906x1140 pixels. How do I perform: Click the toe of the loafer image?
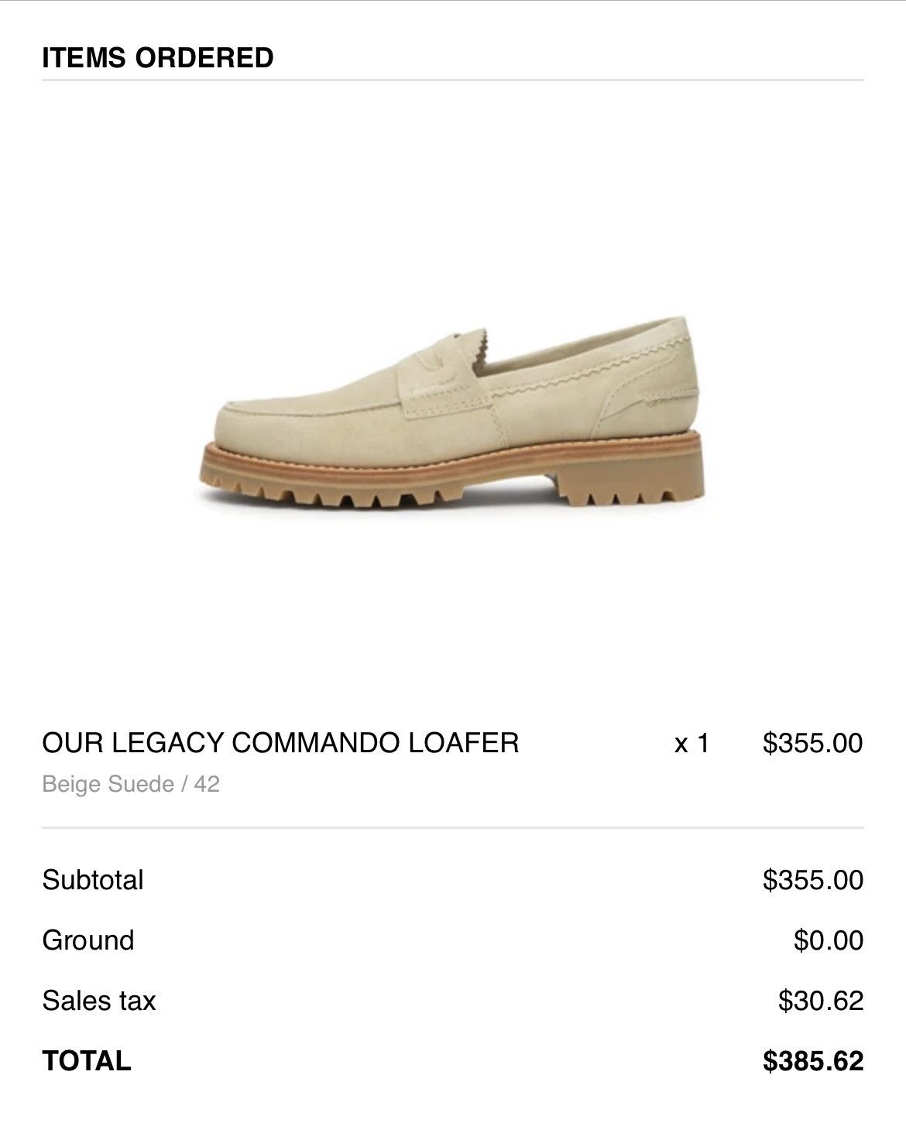tap(248, 426)
